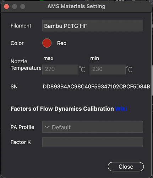The image size is (153, 178).
Task: Click the max nozzle temperature field 270
Action: 60,69
